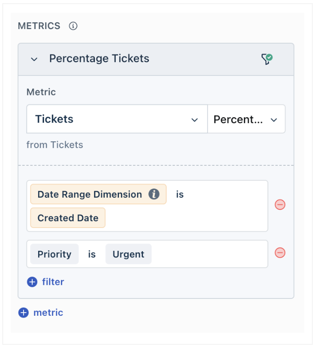Image resolution: width=316 pixels, height=348 pixels.
Task: Click the 'is' operator after Date Range Dimension
Action: click(180, 194)
